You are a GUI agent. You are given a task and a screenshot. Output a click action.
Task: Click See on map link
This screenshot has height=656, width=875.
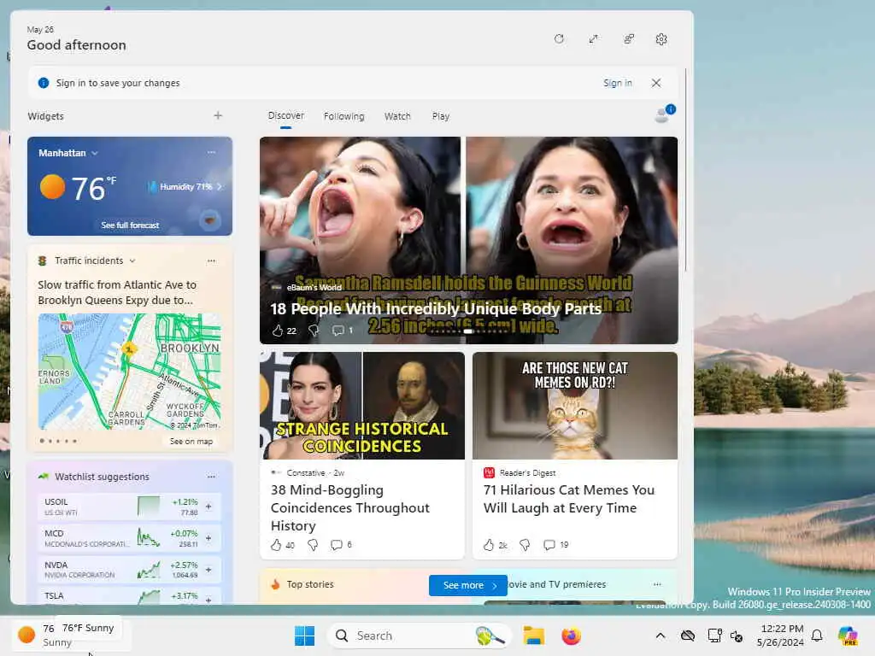click(x=191, y=442)
